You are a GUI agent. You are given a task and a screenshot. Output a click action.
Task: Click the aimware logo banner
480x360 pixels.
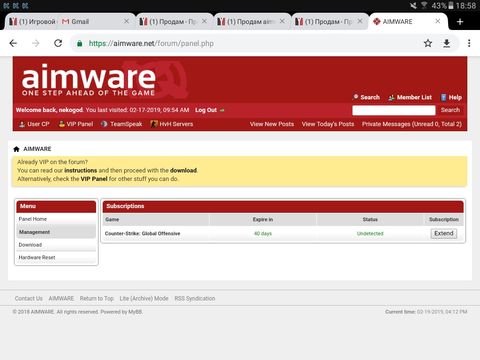coord(89,80)
